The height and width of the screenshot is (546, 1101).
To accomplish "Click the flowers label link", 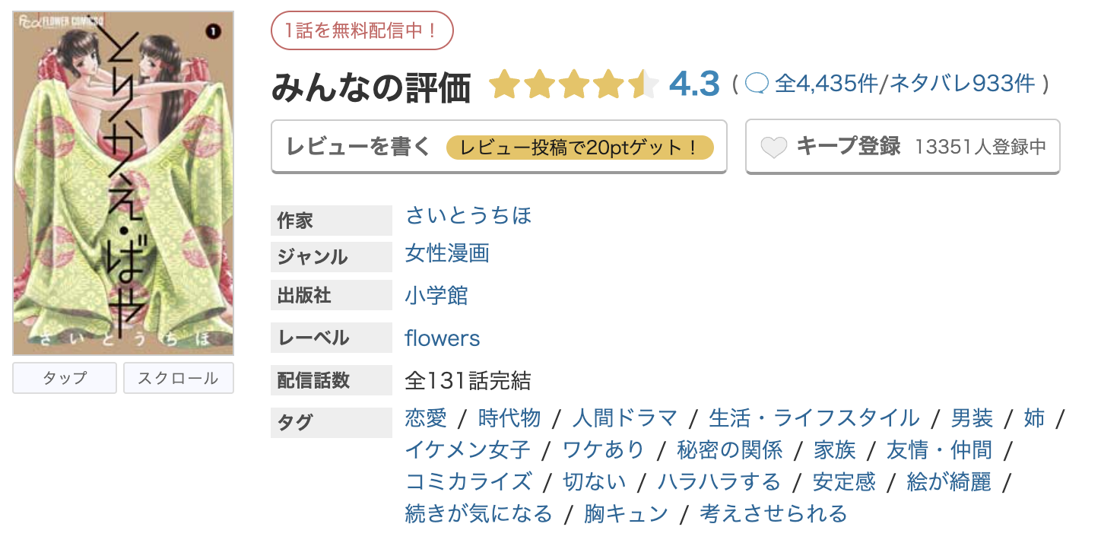I will (x=443, y=338).
